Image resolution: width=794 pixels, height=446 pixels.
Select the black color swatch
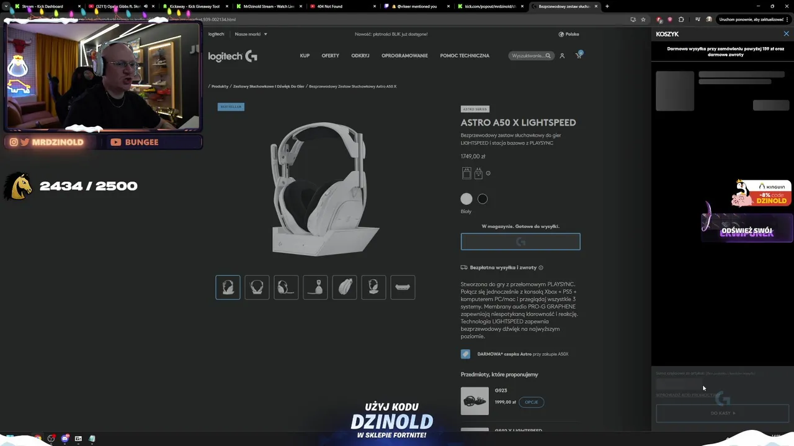483,199
